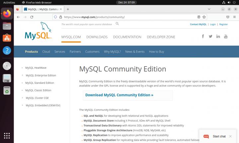
Task: Click Register link in header
Action: point(223,24)
